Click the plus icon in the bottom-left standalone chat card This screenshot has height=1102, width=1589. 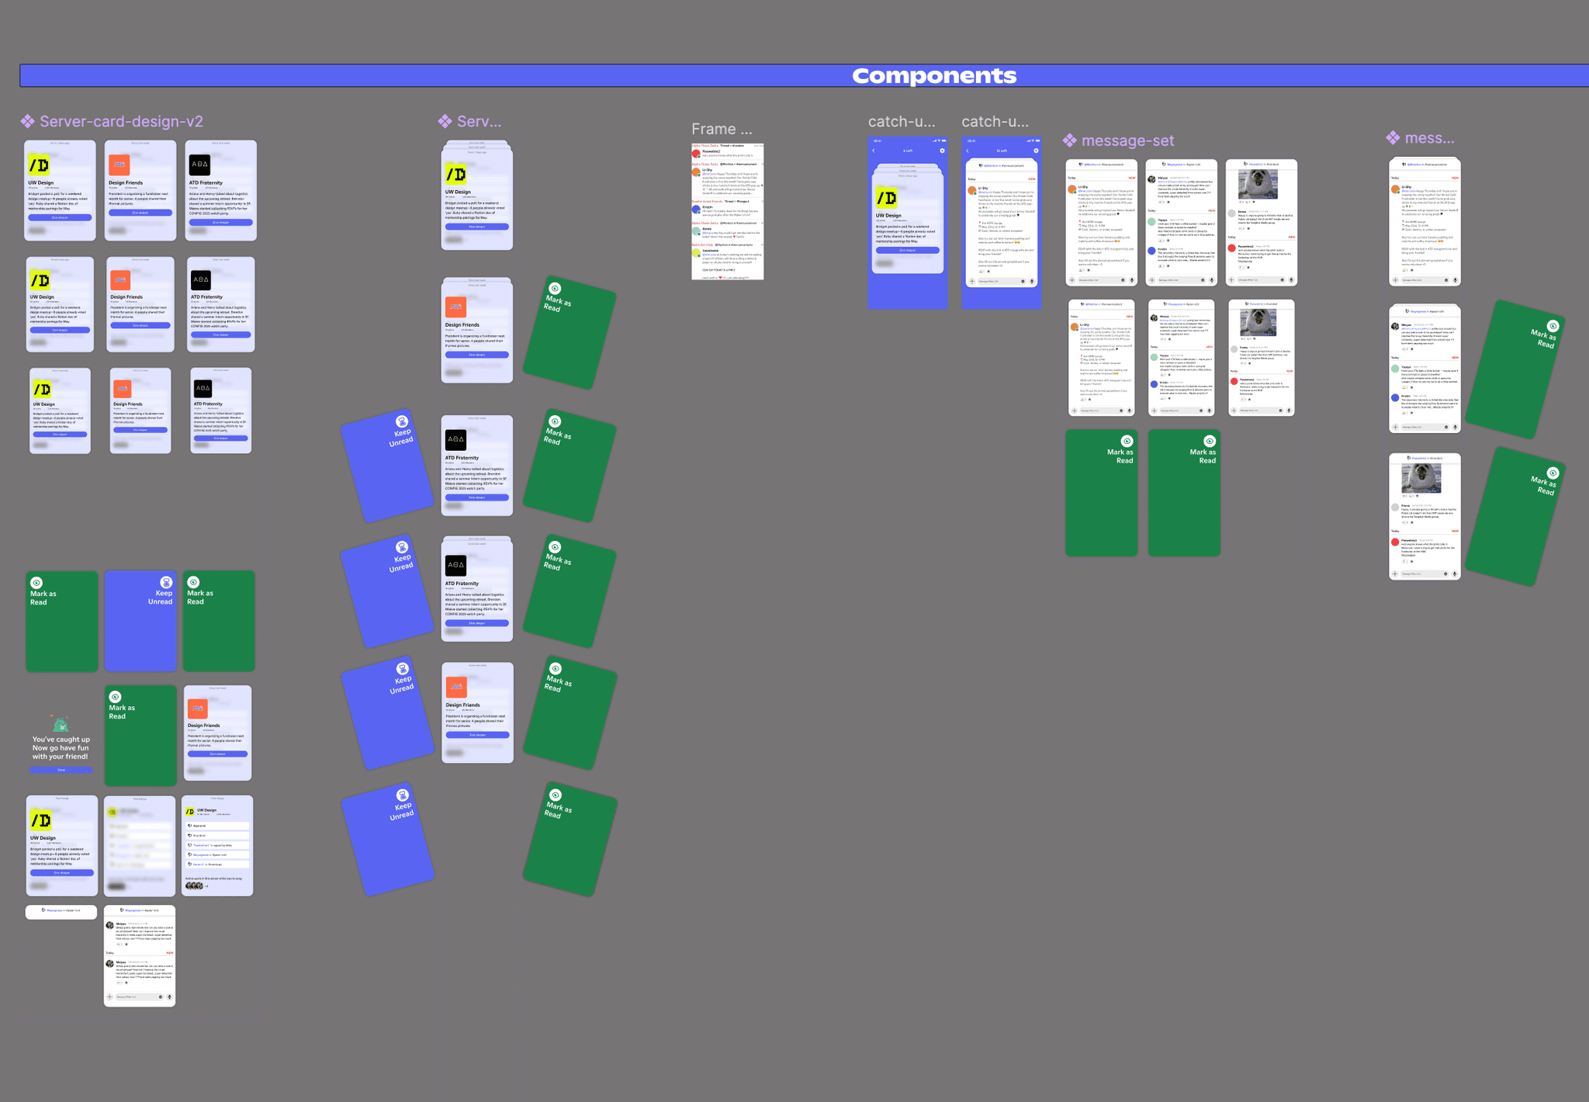(109, 997)
